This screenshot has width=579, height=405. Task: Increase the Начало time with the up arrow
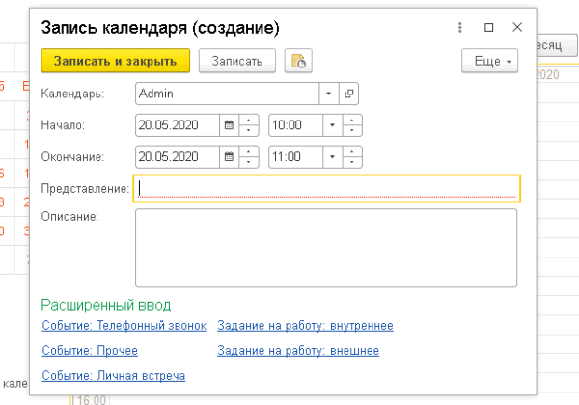click(x=352, y=121)
